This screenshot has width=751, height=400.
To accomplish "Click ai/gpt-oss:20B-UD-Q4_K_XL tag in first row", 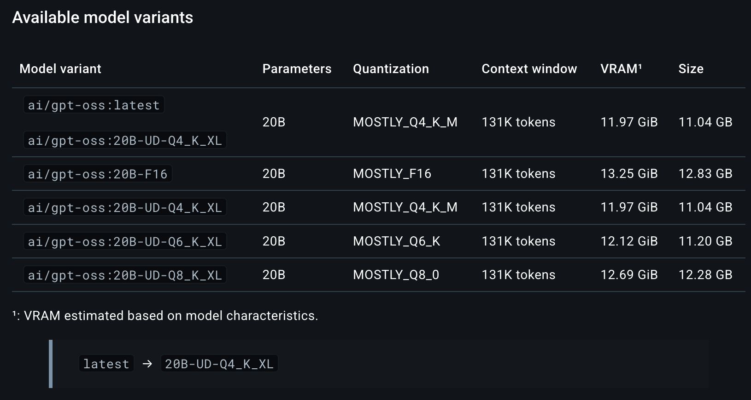I will 125,140.
